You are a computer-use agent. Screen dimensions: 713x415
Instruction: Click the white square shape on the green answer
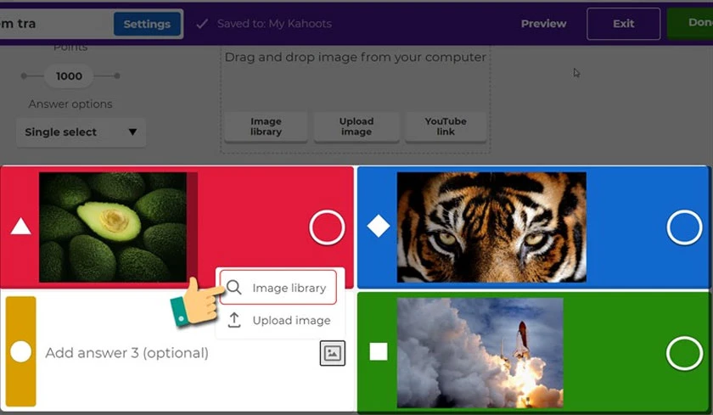[x=379, y=352]
